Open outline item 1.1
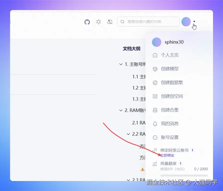 pos(139,77)
